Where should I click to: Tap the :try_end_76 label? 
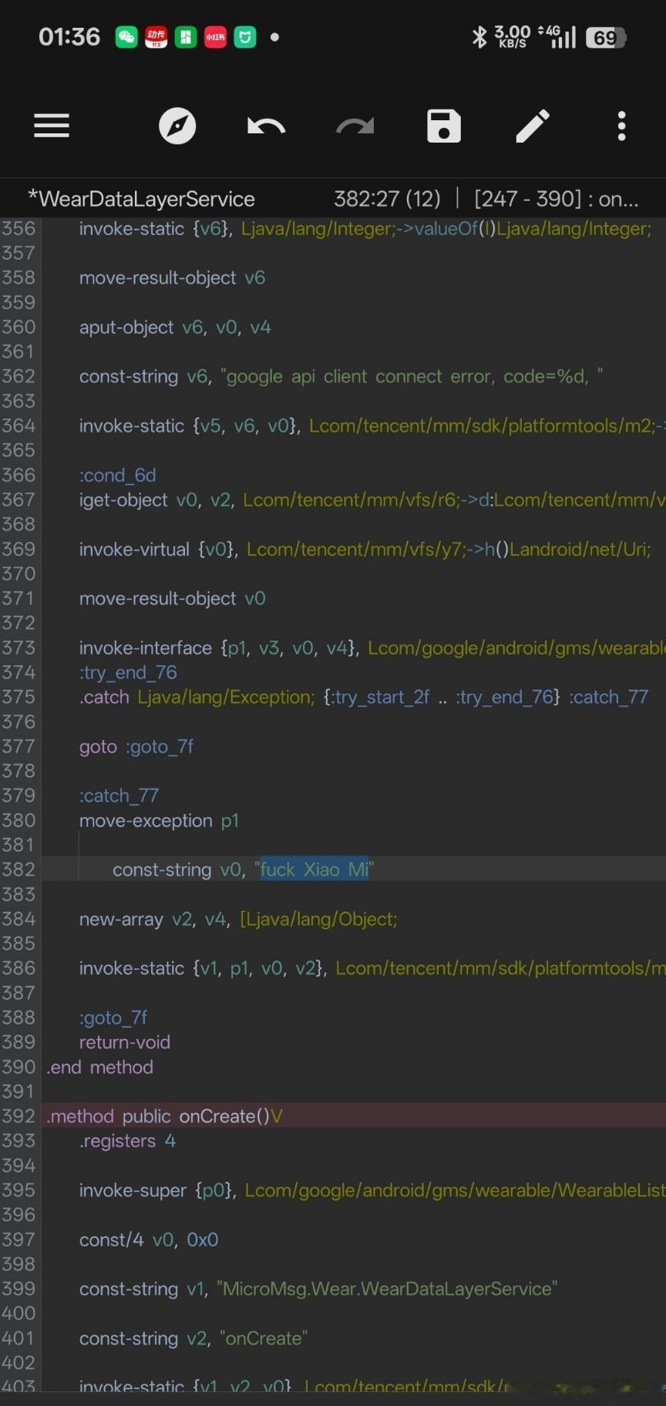tap(128, 672)
